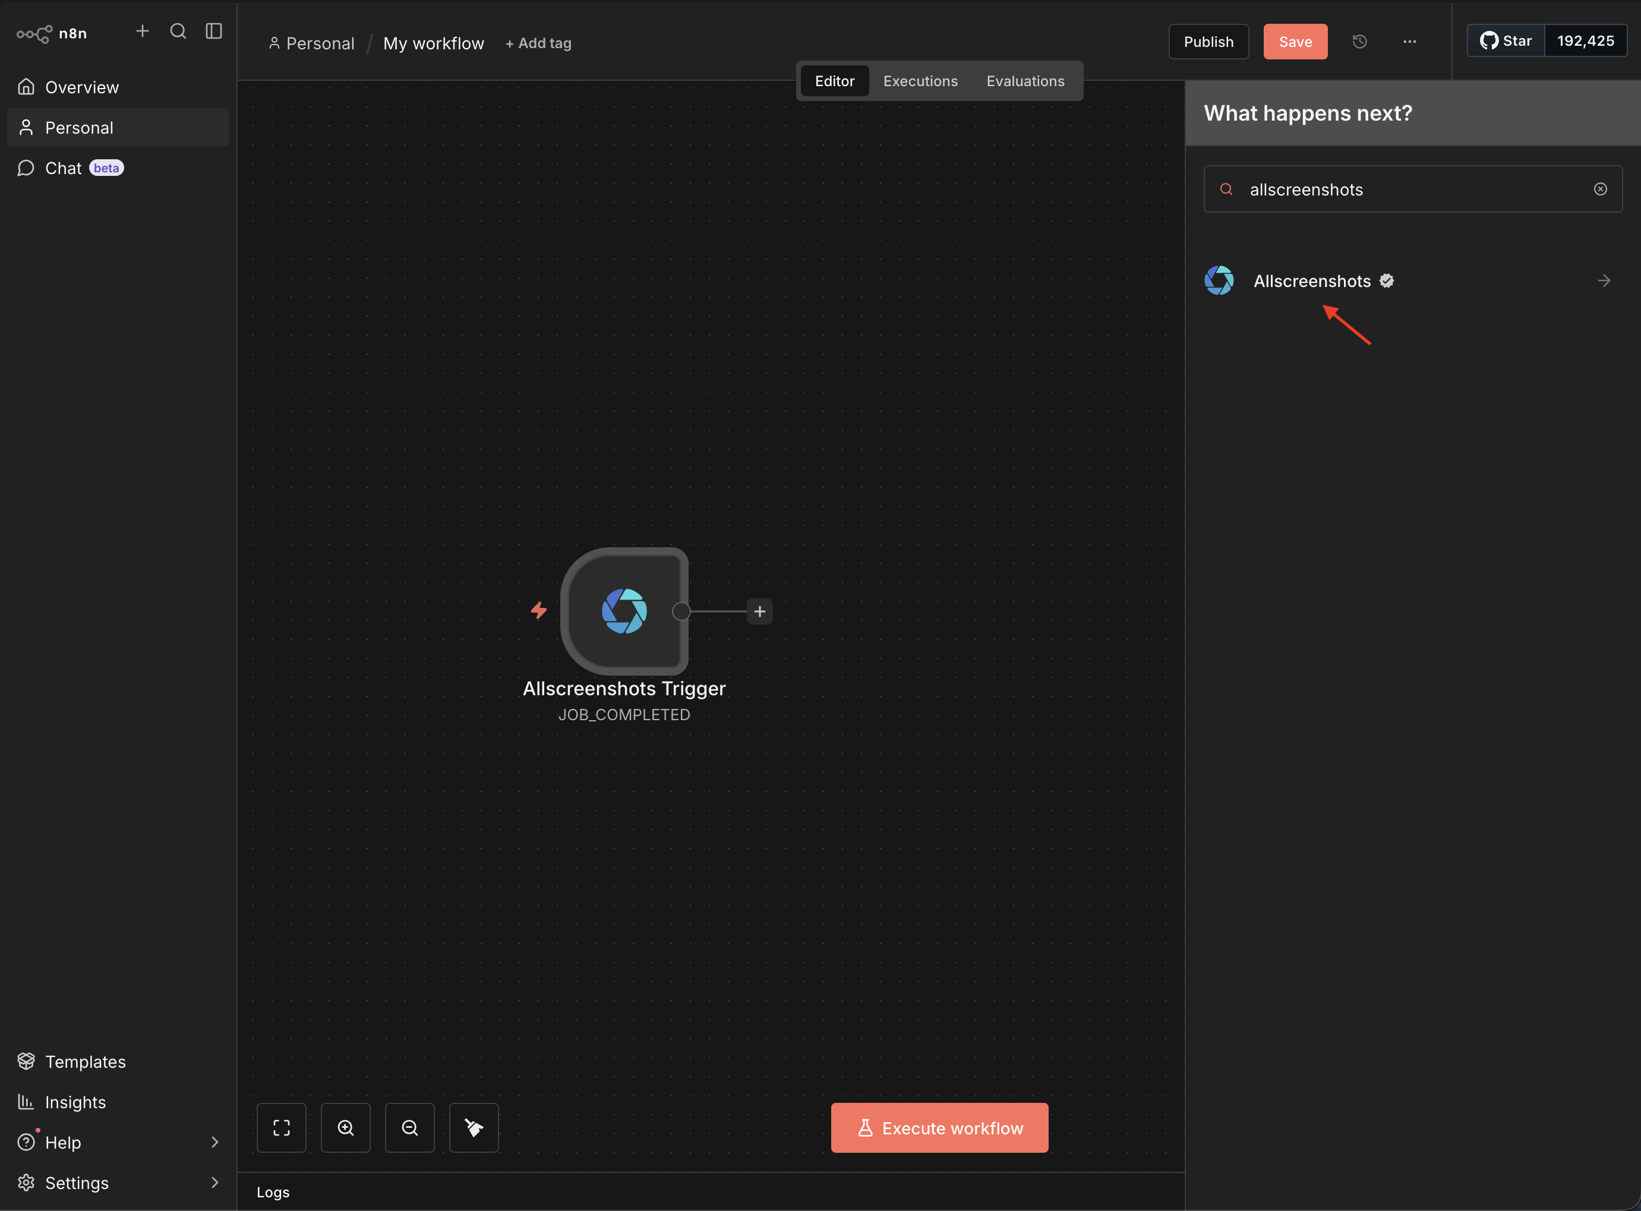
Task: Switch to the Evaluations tab
Action: point(1025,81)
